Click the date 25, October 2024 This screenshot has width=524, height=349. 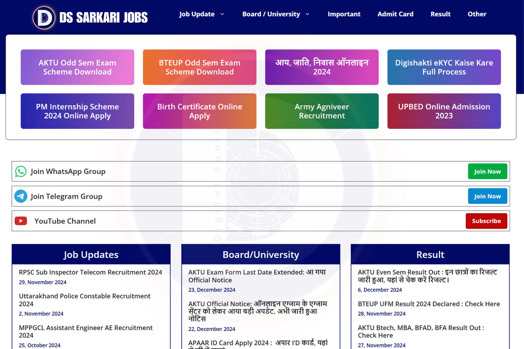(x=40, y=345)
